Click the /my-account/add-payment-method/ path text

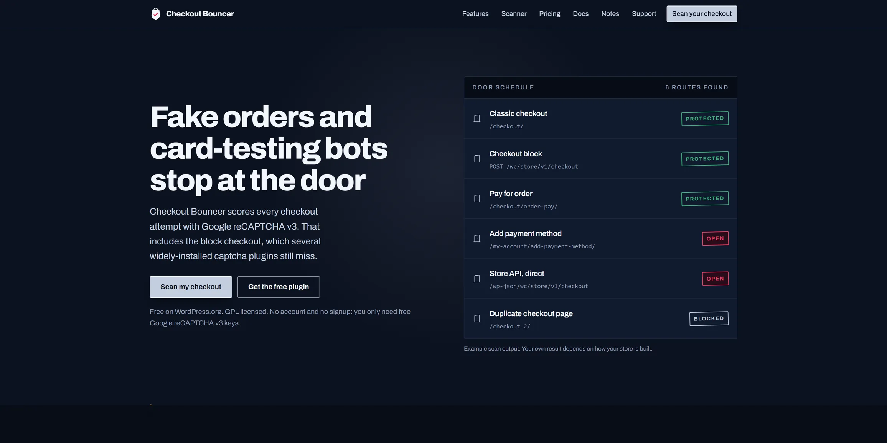click(x=542, y=246)
